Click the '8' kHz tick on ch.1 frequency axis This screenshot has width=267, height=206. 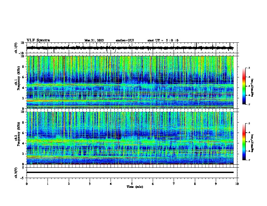coord(23,67)
